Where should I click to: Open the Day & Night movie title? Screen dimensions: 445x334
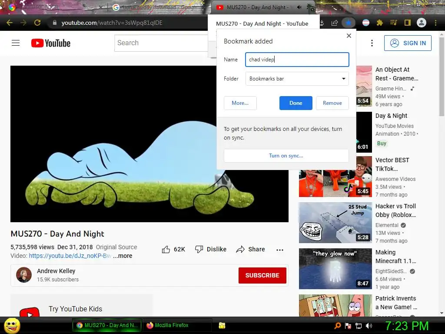pyautogui.click(x=391, y=116)
